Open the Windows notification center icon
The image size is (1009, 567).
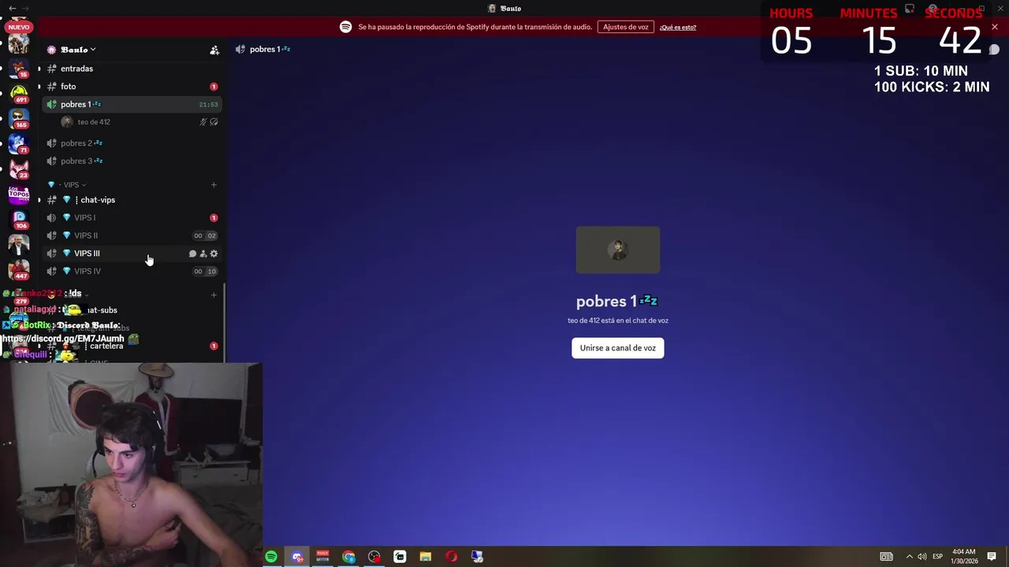point(992,557)
